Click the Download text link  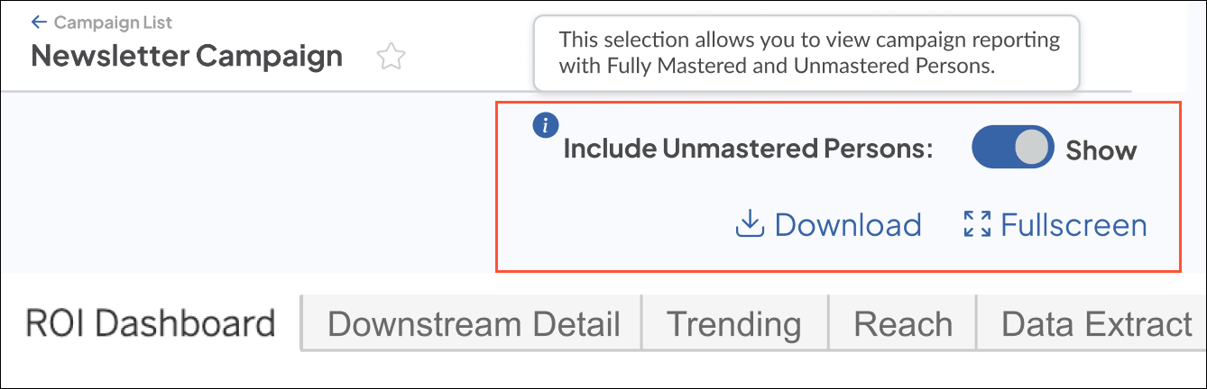[x=848, y=224]
